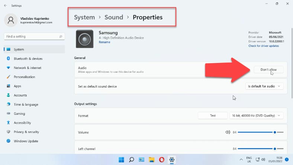Click the driver date 05/06/2021

point(276,37)
